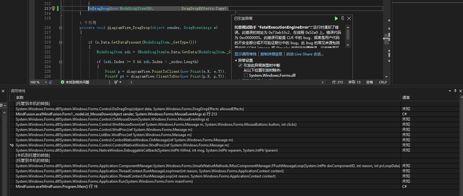Start Live Share session link
Image resolution: width=463 pixels, height=196 pixels.
tap(305, 54)
